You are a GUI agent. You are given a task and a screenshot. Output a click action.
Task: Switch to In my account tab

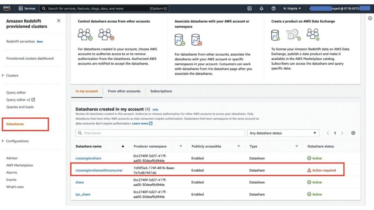(87, 91)
